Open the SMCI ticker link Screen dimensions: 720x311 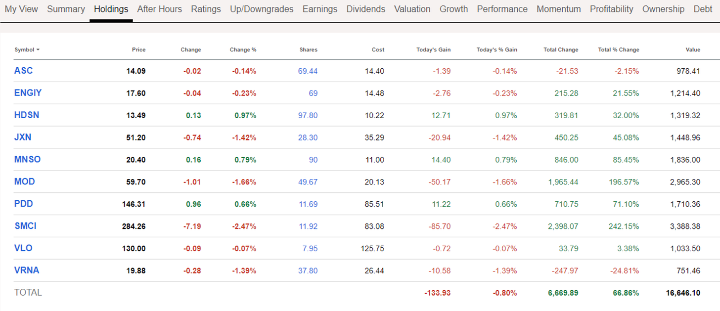tap(25, 226)
